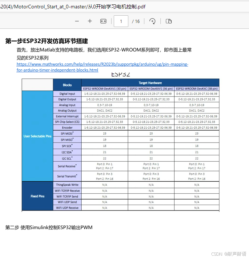The width and height of the screenshot is (249, 259).
Task: Click the 'Fixed Pins' cell
Action: coord(38,196)
